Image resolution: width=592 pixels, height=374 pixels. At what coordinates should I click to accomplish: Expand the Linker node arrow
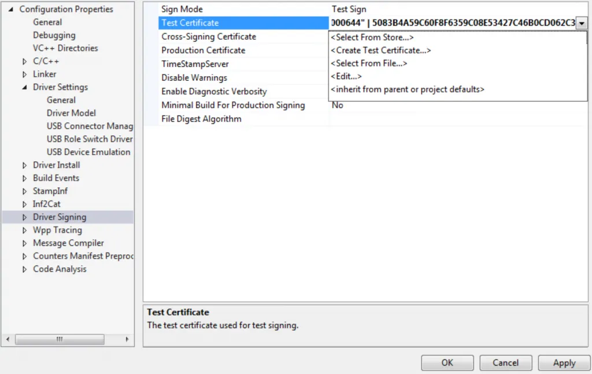25,75
